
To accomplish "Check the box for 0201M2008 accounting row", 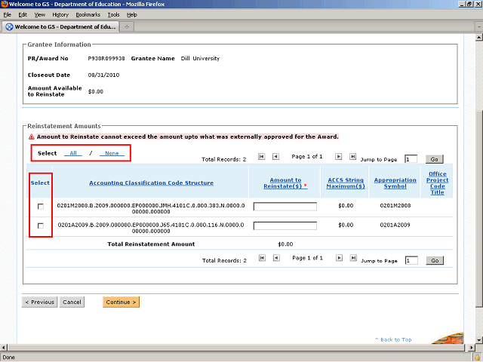I will coord(41,207).
